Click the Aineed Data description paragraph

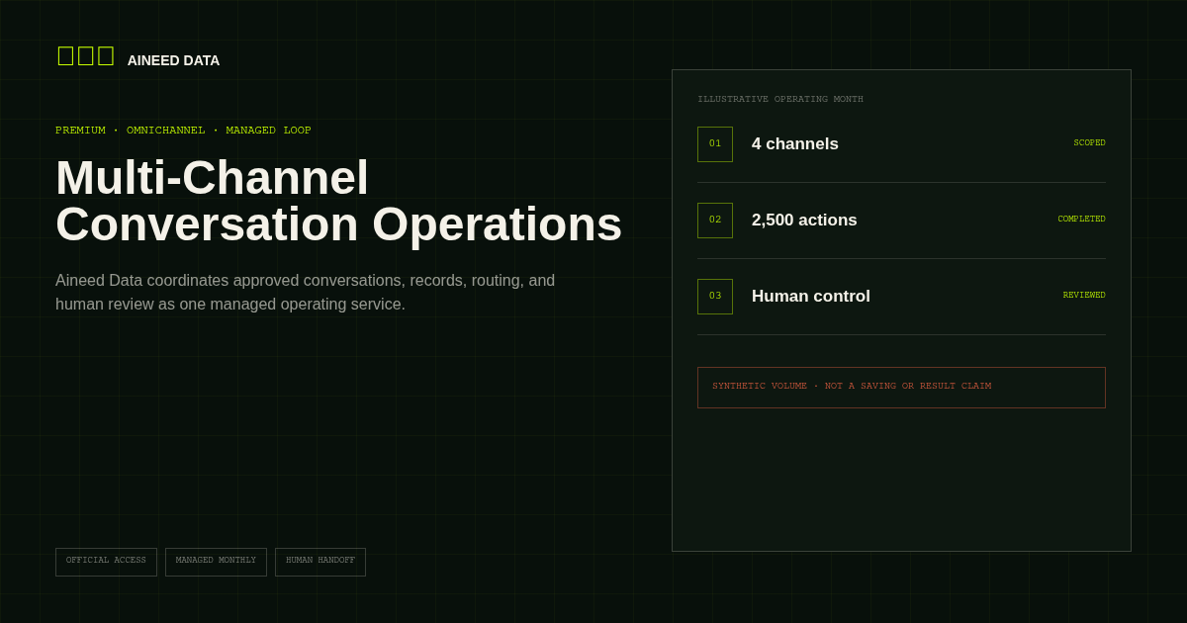coord(305,293)
